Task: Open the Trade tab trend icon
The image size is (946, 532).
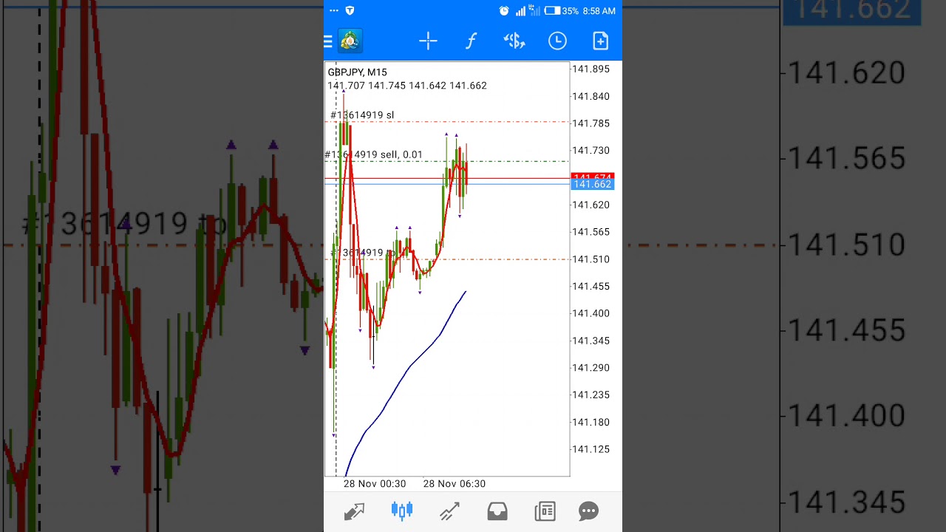Action: pyautogui.click(x=449, y=511)
